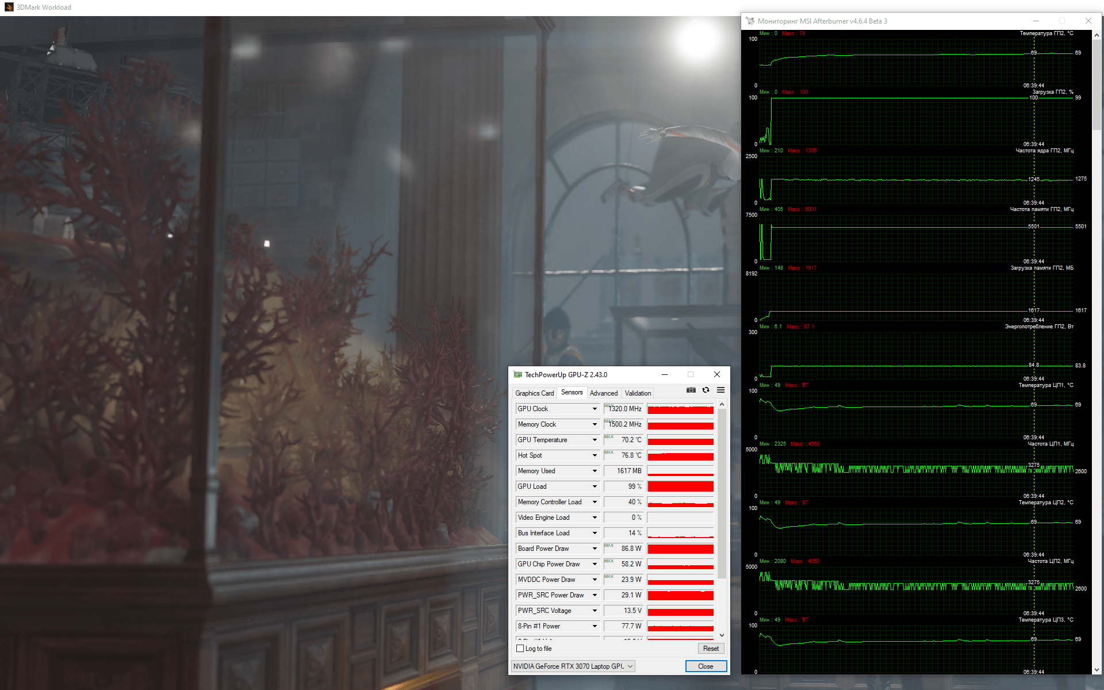The height and width of the screenshot is (690, 1104).
Task: Select the NVIDIA GeForce RTX 3070 GPU selector
Action: click(x=573, y=666)
